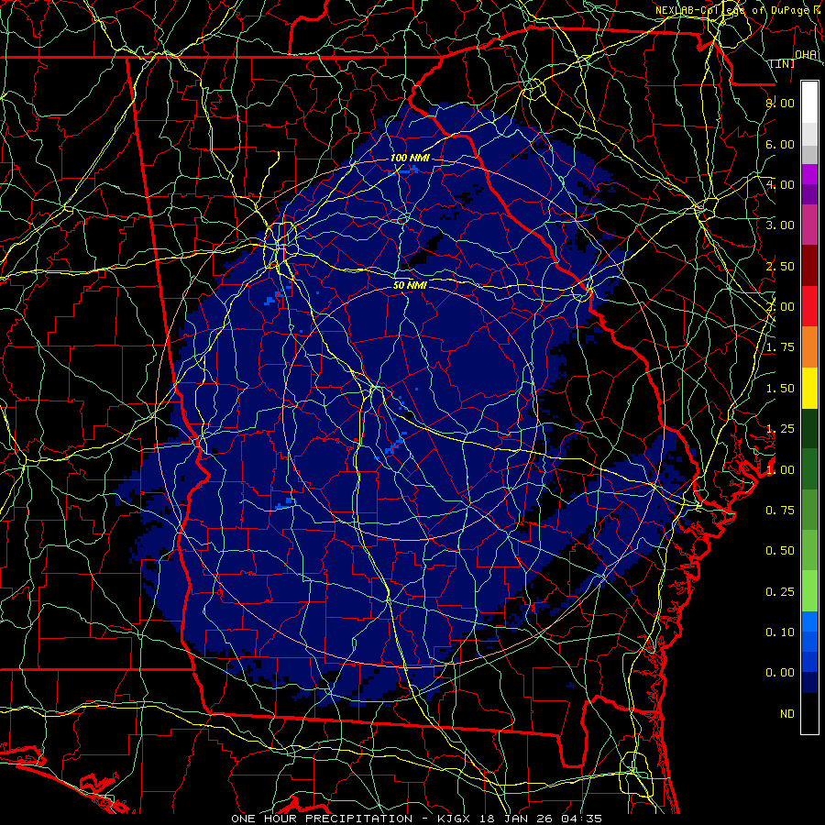The height and width of the screenshot is (825, 825).
Task: Click the "0.00" legend value
Action: pos(780,673)
